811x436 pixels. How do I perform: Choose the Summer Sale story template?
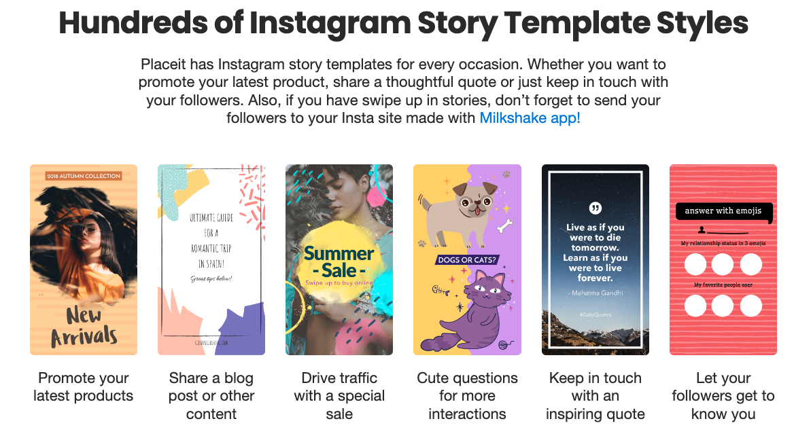(339, 259)
